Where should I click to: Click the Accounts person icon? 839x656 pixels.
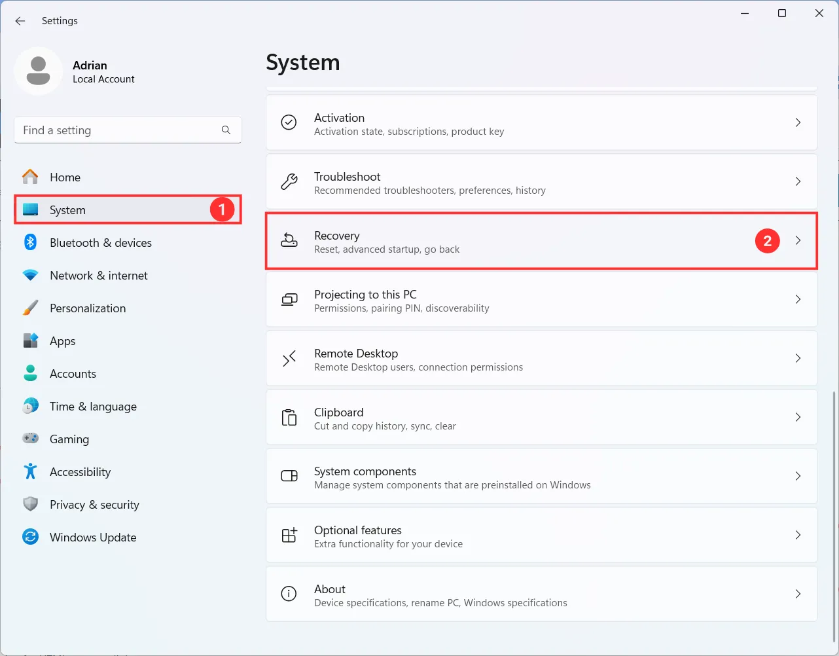pos(30,373)
